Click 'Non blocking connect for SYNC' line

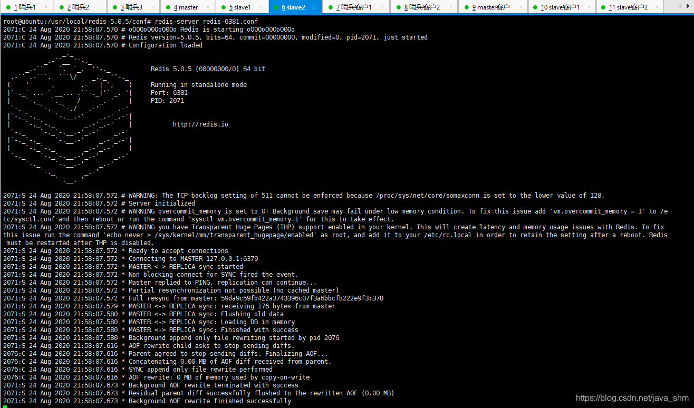pyautogui.click(x=151, y=275)
